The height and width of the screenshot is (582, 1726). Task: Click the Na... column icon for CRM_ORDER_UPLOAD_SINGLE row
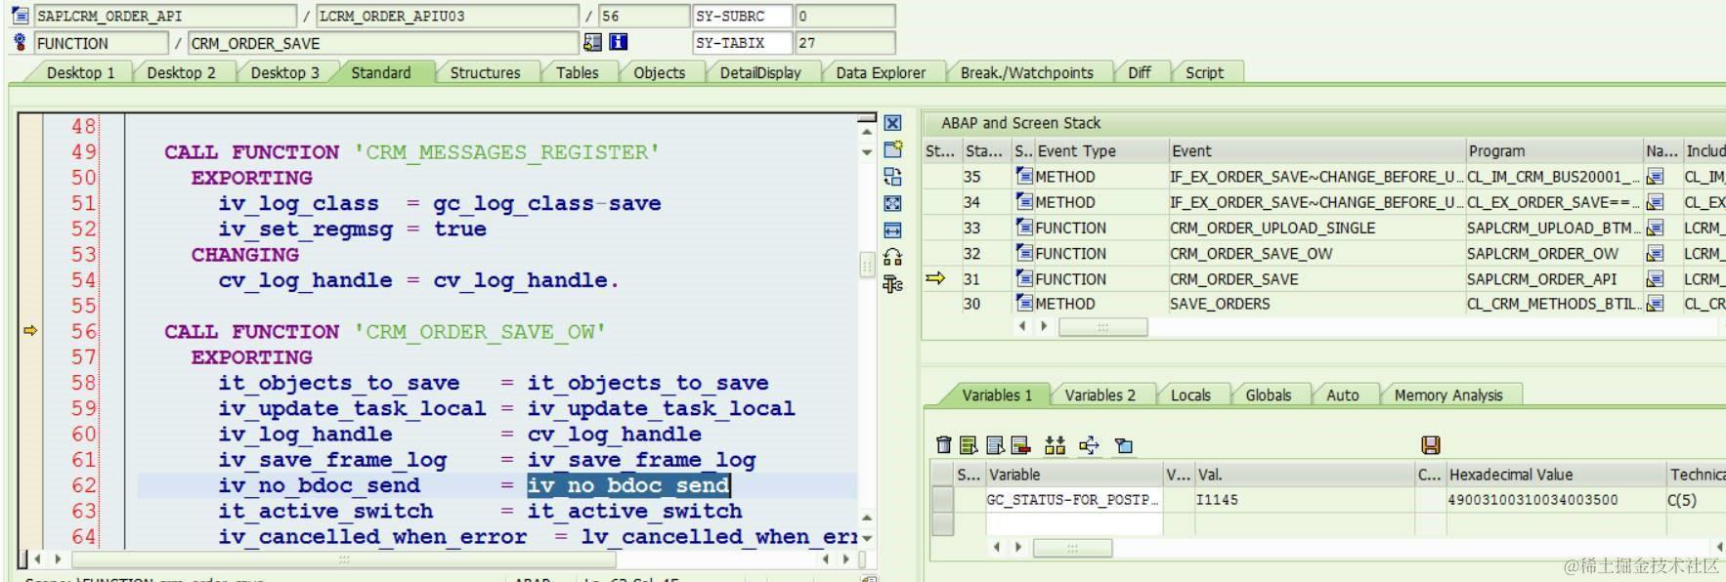click(1655, 228)
